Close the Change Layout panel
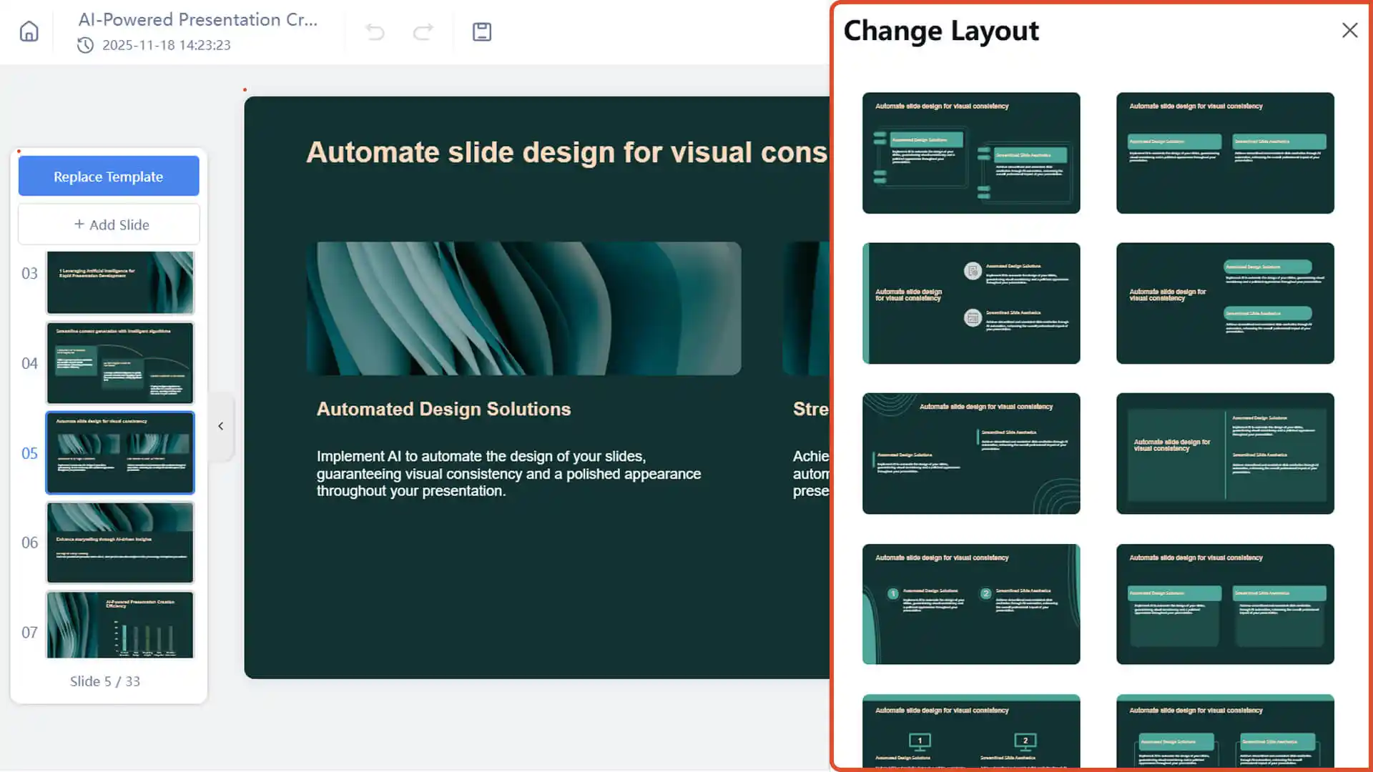This screenshot has height=772, width=1373. (x=1349, y=30)
